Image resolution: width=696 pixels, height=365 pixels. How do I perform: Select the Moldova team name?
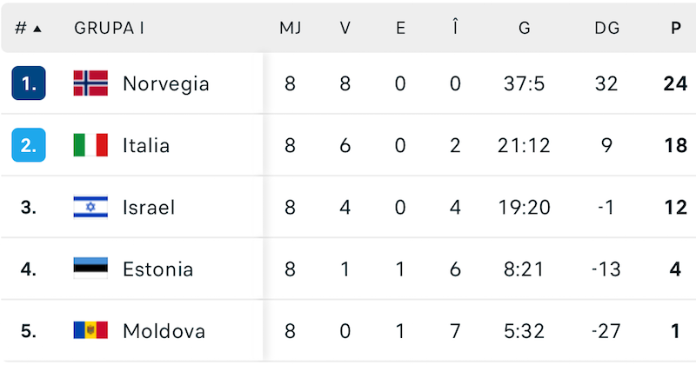coord(164,331)
